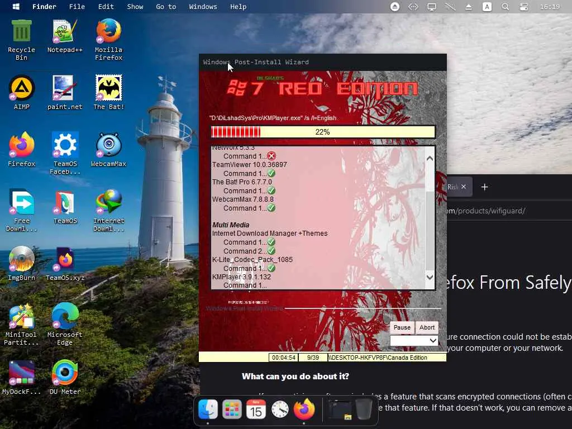The height and width of the screenshot is (429, 572).
Task: Launch Notepad++ from the desktop
Action: coord(65,36)
